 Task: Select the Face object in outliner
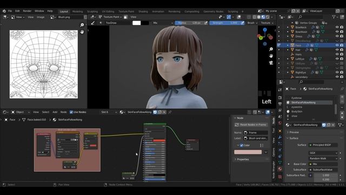tap(298, 45)
